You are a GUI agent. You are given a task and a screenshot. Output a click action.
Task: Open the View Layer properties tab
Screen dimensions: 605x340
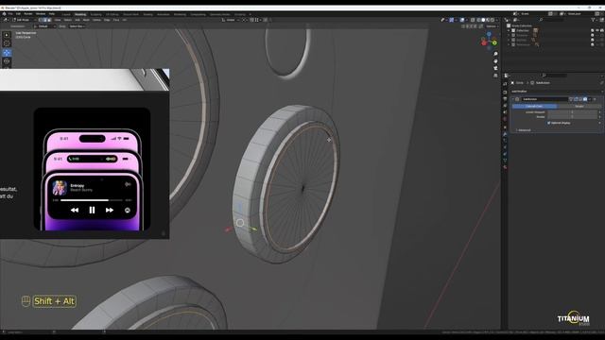coord(505,105)
